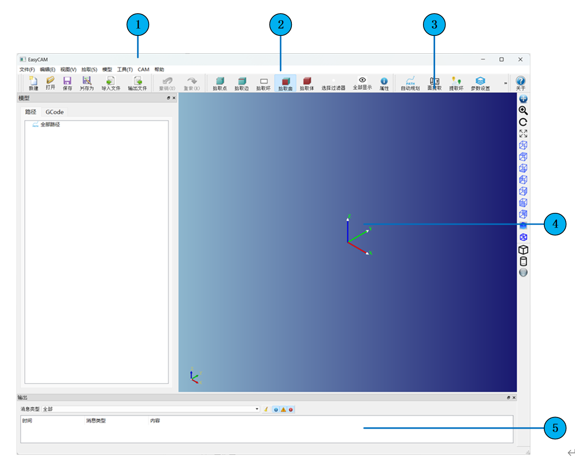Viewport: 575px width, 465px height.
Task: Click the 新建 (New) toolbar icon
Action: point(33,83)
